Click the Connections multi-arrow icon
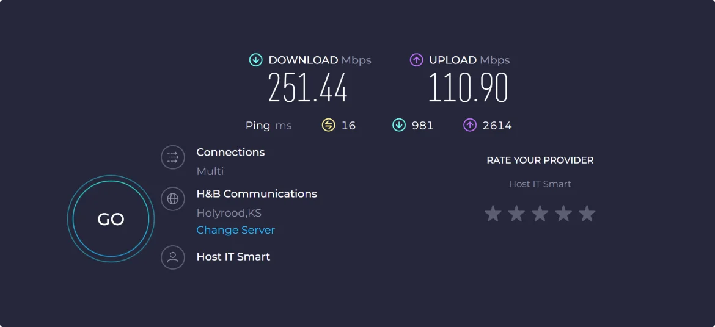 tap(173, 157)
